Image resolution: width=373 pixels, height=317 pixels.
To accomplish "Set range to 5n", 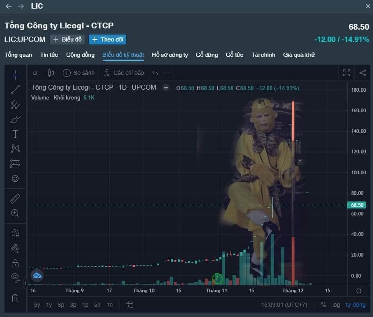I will click(97, 305).
